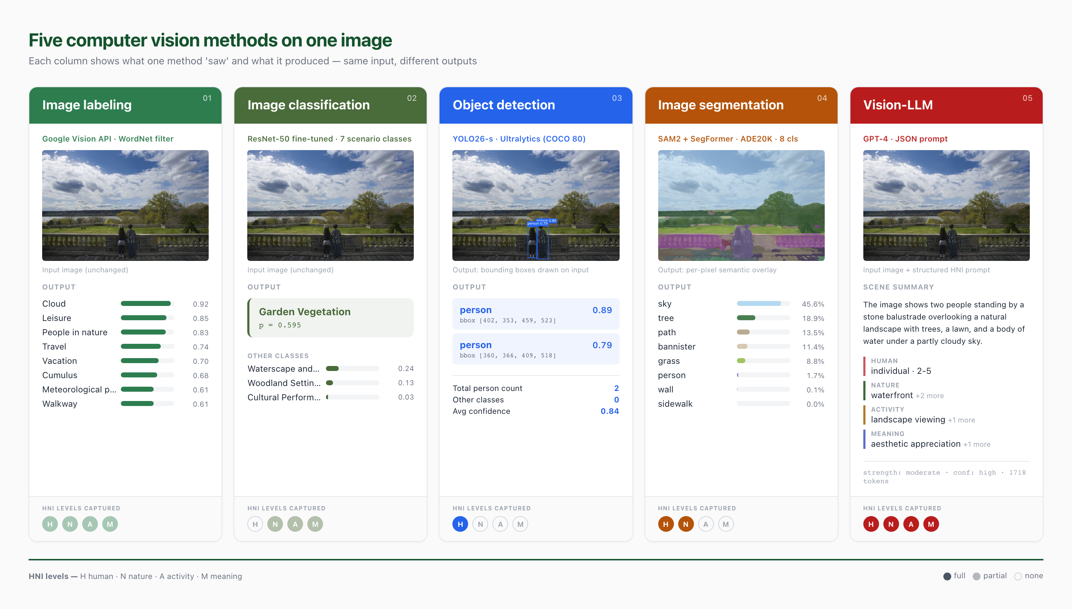Viewport: 1072px width, 609px height.
Task: Open the Vision-LLM input photo
Action: coord(947,206)
